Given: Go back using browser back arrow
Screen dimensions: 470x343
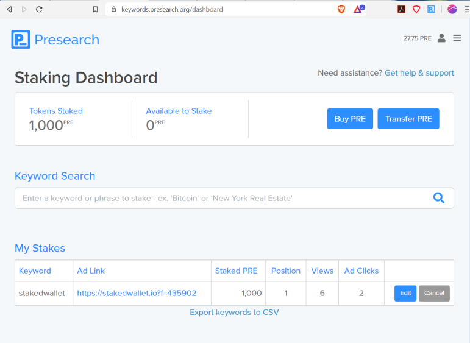Looking at the screenshot, I should 9,9.
